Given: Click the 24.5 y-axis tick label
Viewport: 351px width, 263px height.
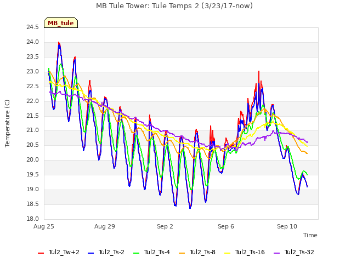Looking at the screenshot, I should [x=33, y=27].
